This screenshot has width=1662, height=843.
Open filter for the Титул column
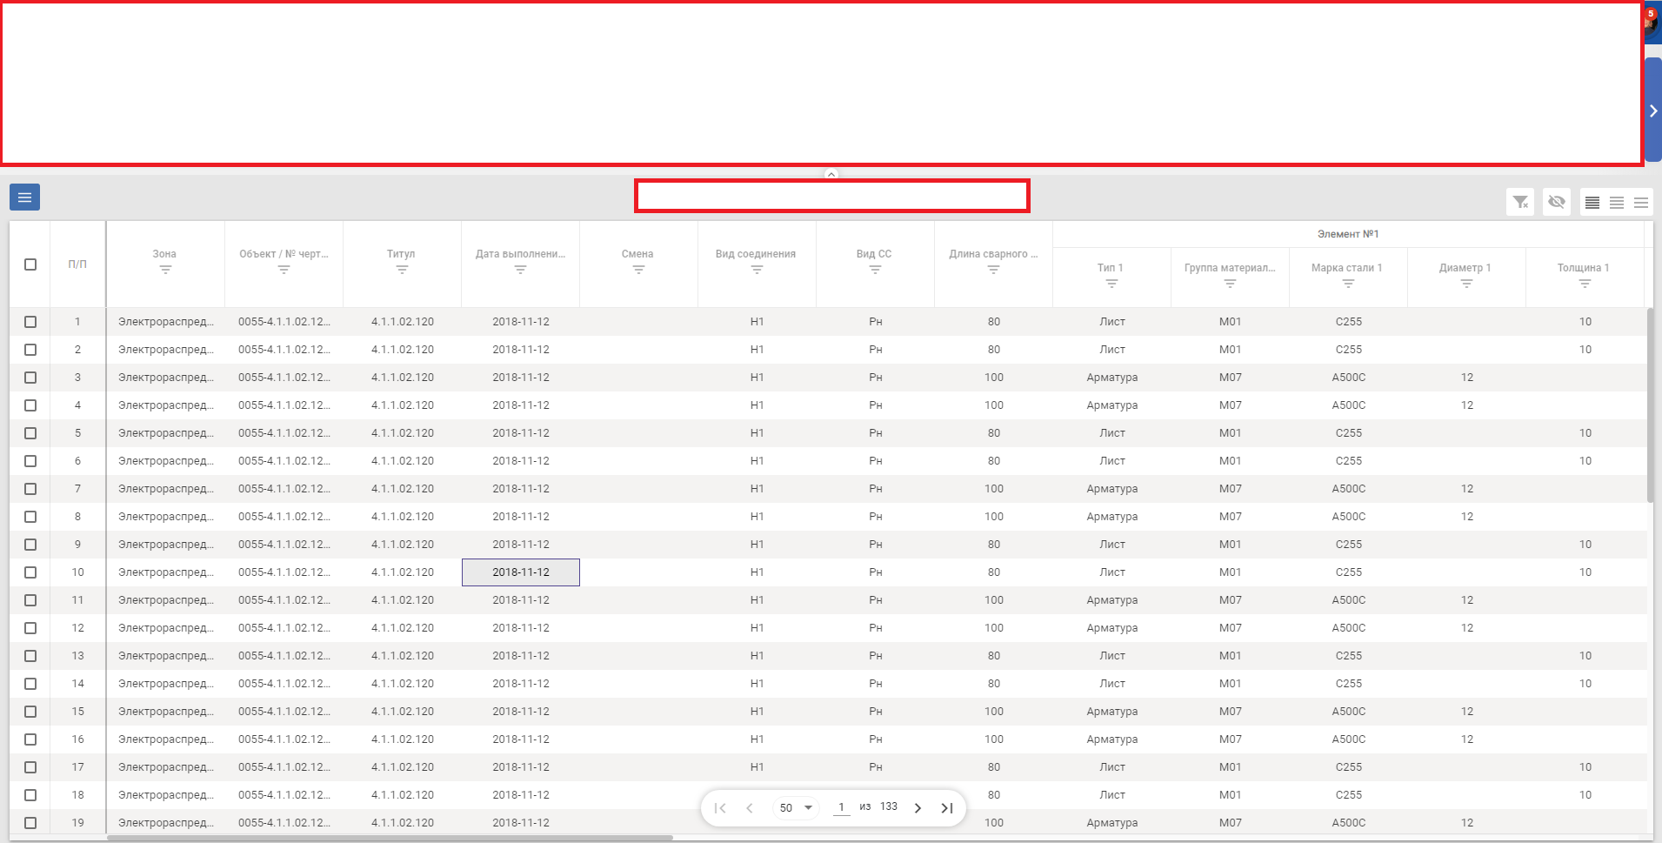click(402, 270)
